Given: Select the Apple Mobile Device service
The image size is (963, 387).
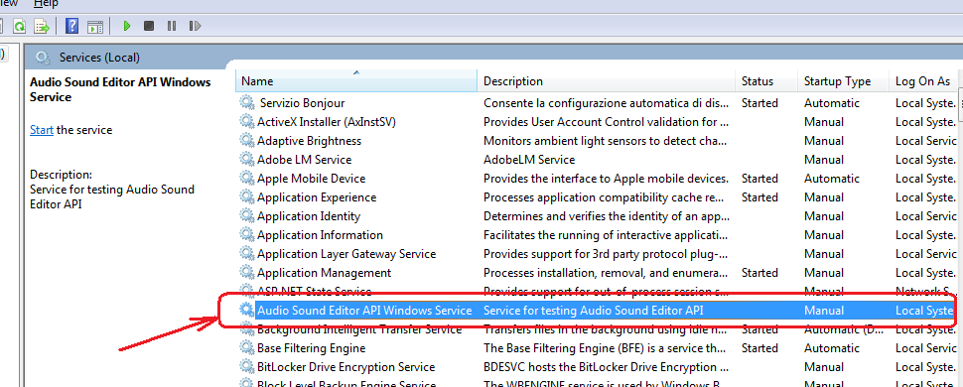Looking at the screenshot, I should click(596, 179).
